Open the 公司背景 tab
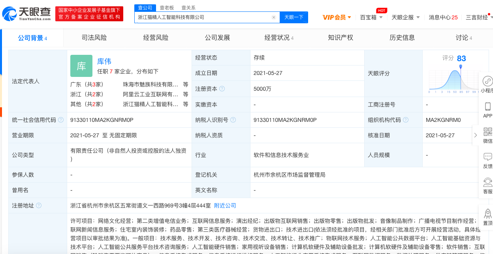493x254 pixels. click(x=32, y=38)
